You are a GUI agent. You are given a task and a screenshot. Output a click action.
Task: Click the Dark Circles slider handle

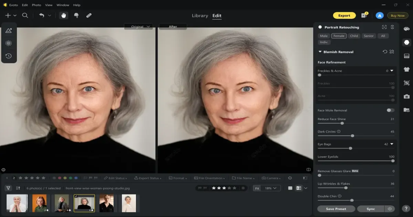click(353, 136)
